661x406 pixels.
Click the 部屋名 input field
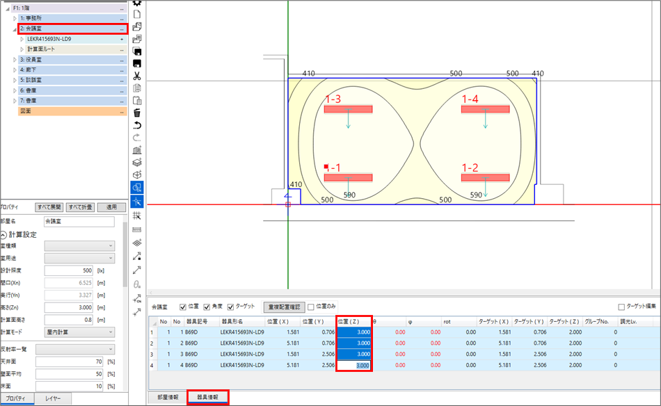click(79, 221)
